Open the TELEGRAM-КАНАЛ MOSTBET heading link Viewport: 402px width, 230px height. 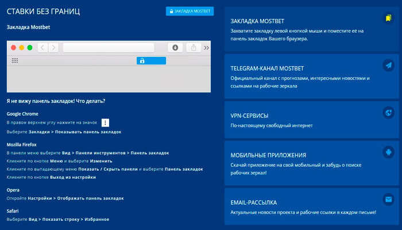271,68
